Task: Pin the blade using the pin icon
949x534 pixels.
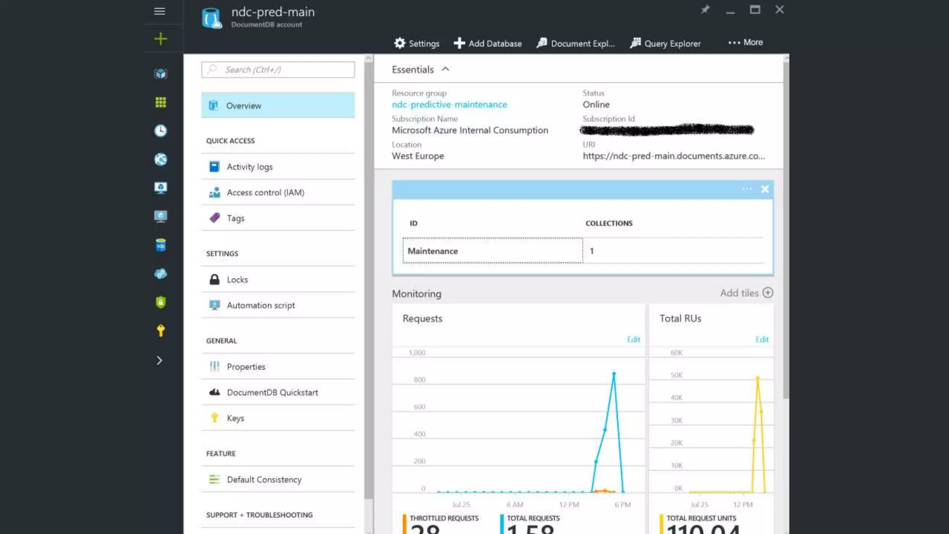Action: click(x=705, y=10)
